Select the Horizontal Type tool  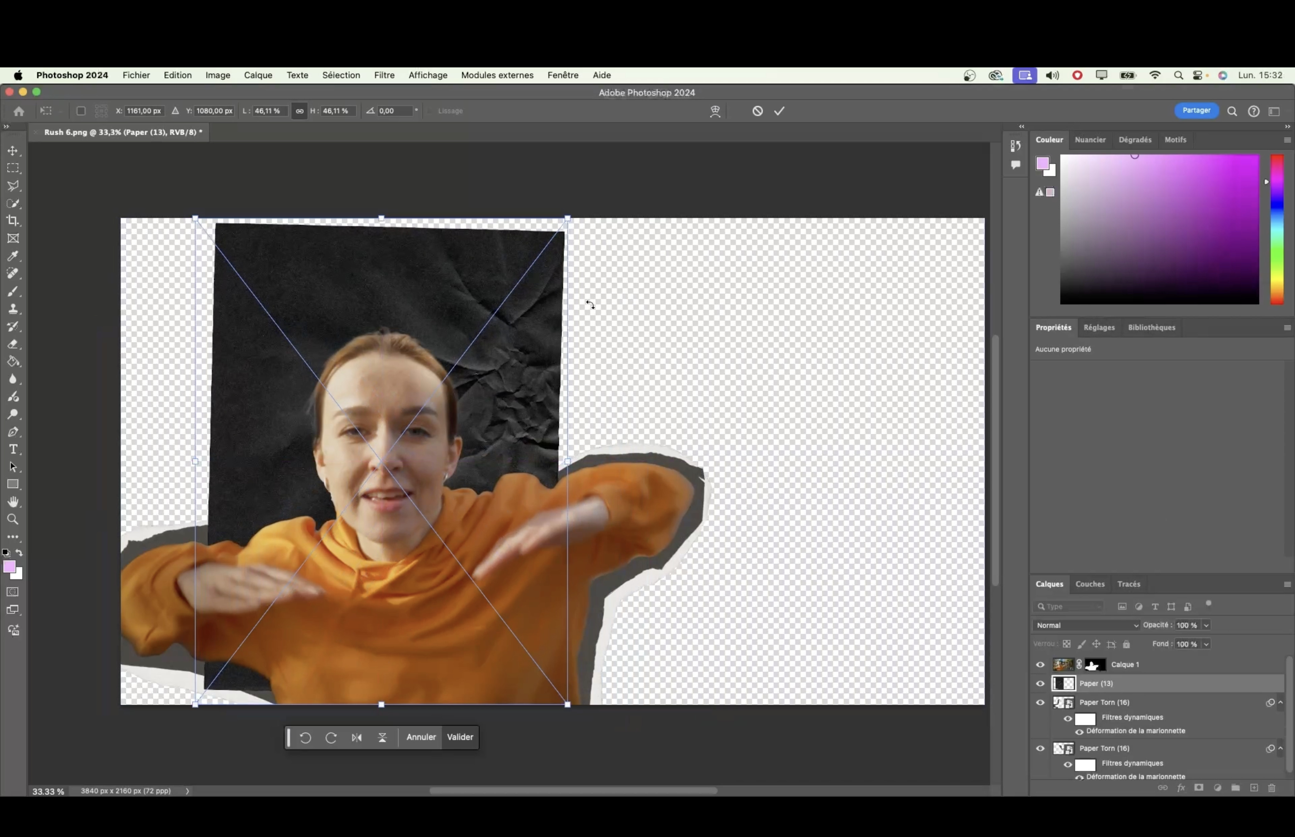pyautogui.click(x=13, y=449)
